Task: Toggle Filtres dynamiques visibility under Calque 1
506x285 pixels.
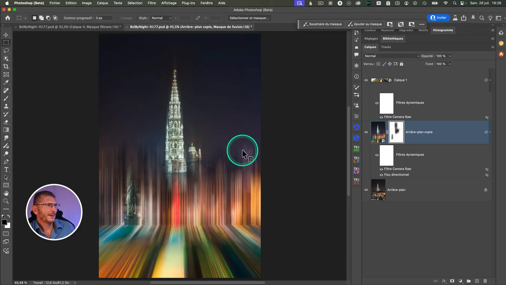Action: coord(377,103)
